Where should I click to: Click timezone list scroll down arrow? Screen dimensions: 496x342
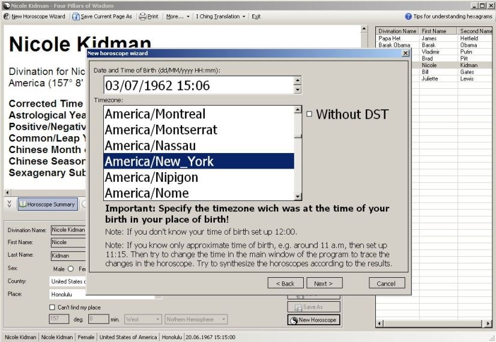click(298, 197)
